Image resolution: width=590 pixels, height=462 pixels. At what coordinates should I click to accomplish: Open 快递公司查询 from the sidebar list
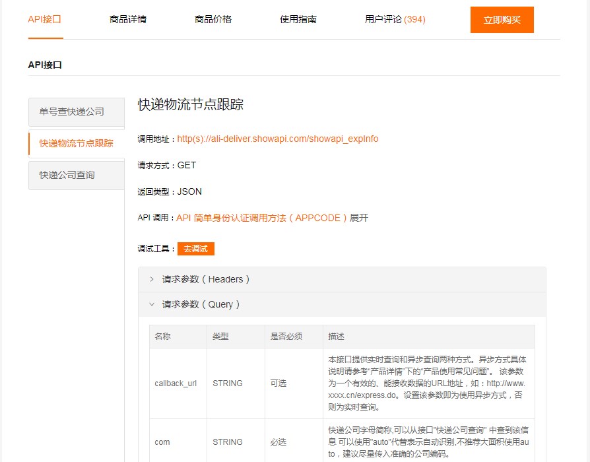pyautogui.click(x=67, y=175)
